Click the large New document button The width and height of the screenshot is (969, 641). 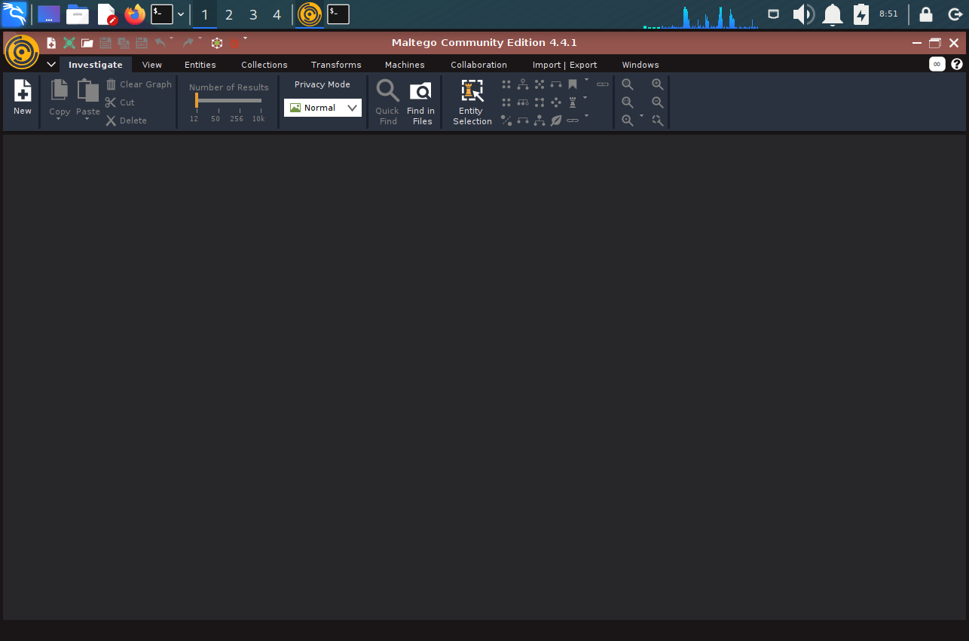(x=23, y=98)
